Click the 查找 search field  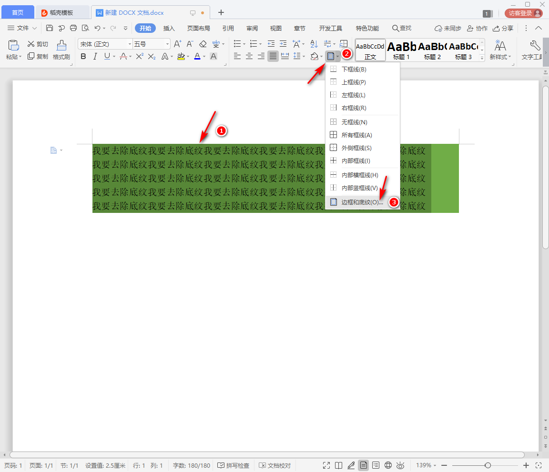pyautogui.click(x=402, y=28)
